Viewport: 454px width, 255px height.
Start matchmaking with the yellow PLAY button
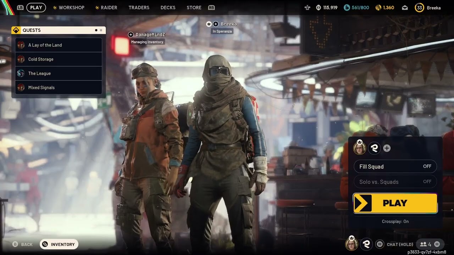395,203
